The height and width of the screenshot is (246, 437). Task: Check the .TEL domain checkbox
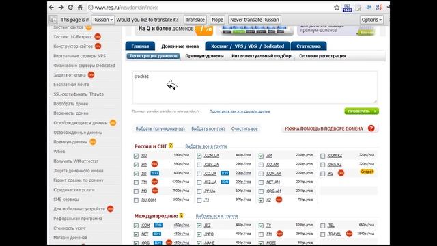pyautogui.click(x=323, y=225)
